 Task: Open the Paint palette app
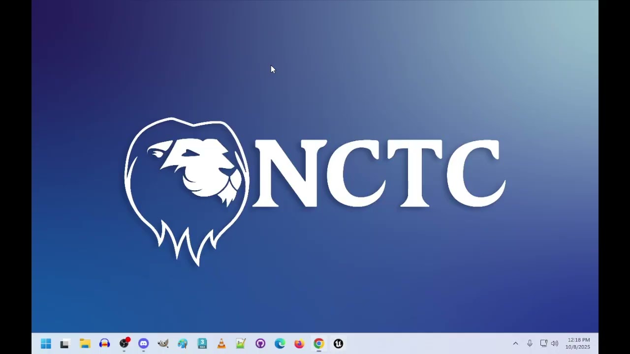tap(183, 344)
